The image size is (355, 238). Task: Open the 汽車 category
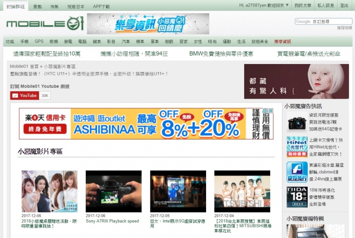pos(126,41)
